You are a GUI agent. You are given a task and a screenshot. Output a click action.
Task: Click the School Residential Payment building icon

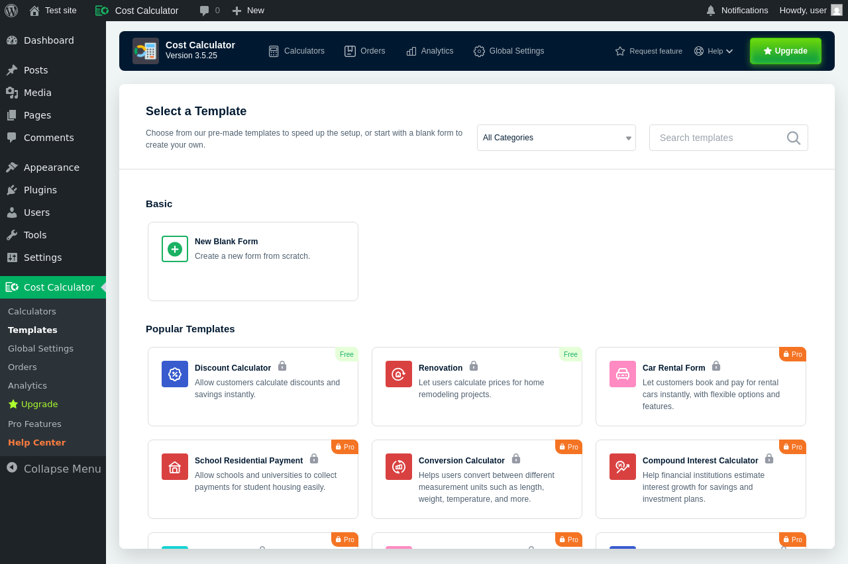175,467
